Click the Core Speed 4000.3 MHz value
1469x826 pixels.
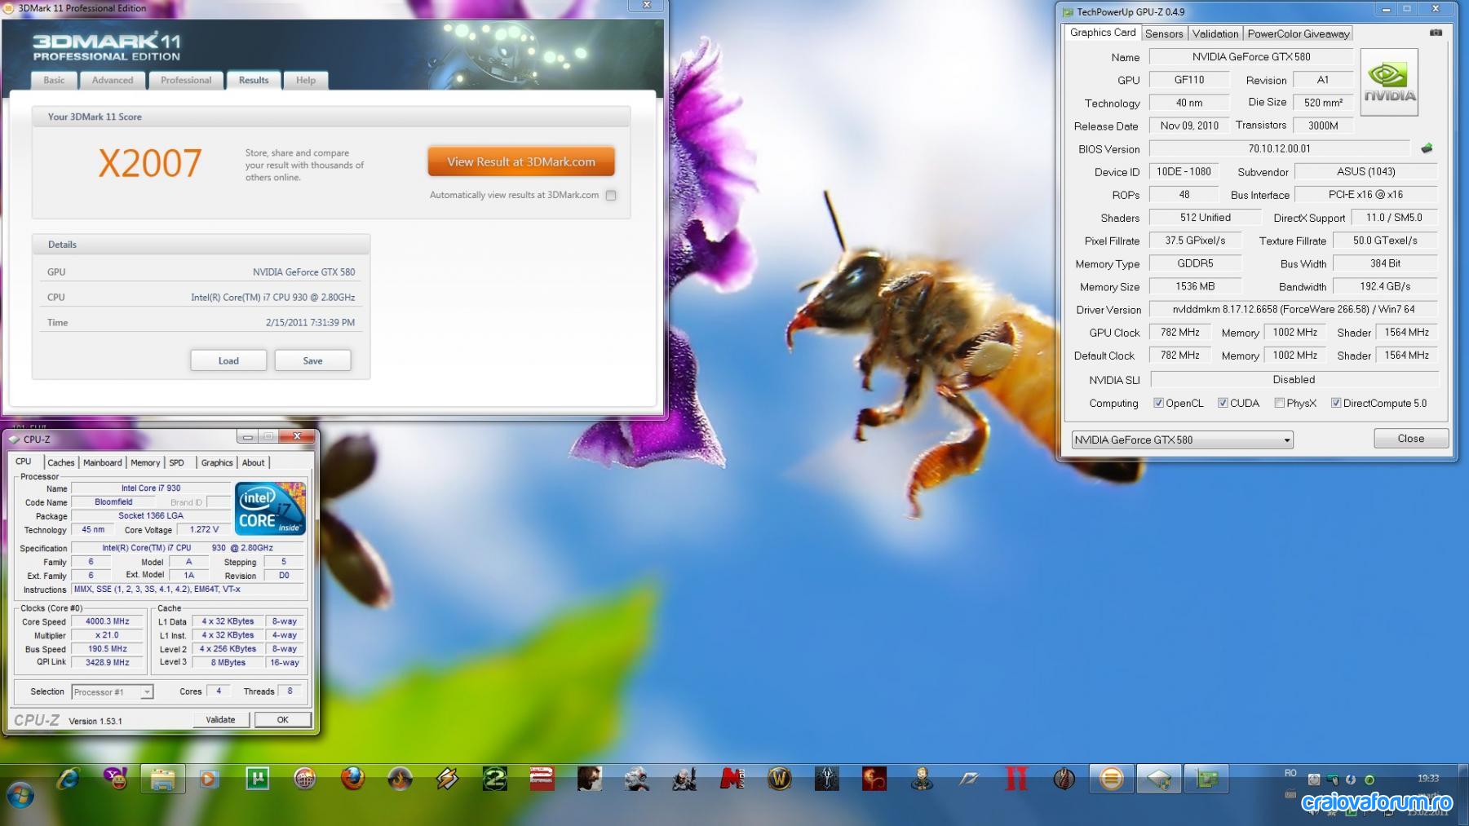tap(108, 621)
